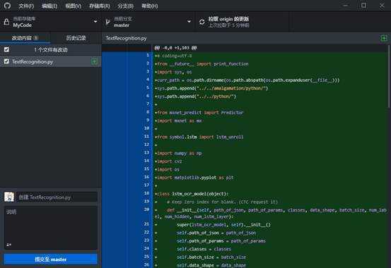Open the 存储库(R) menu
Screen dimensions: 391x268
pyautogui.click(x=100, y=6)
